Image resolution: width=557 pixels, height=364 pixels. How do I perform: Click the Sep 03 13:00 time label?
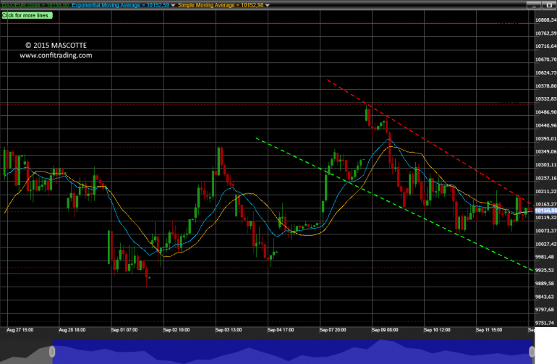[229, 330]
